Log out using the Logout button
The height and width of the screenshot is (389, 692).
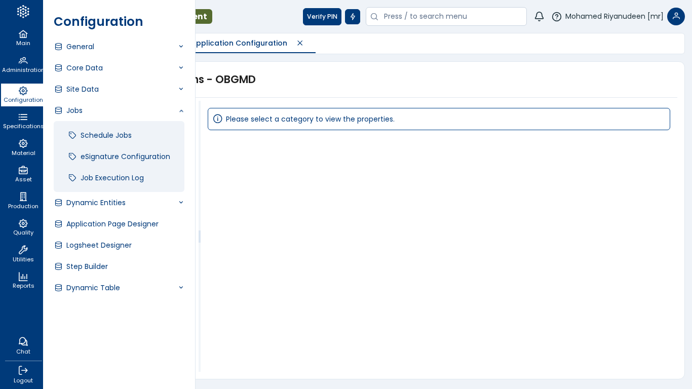[x=23, y=374]
